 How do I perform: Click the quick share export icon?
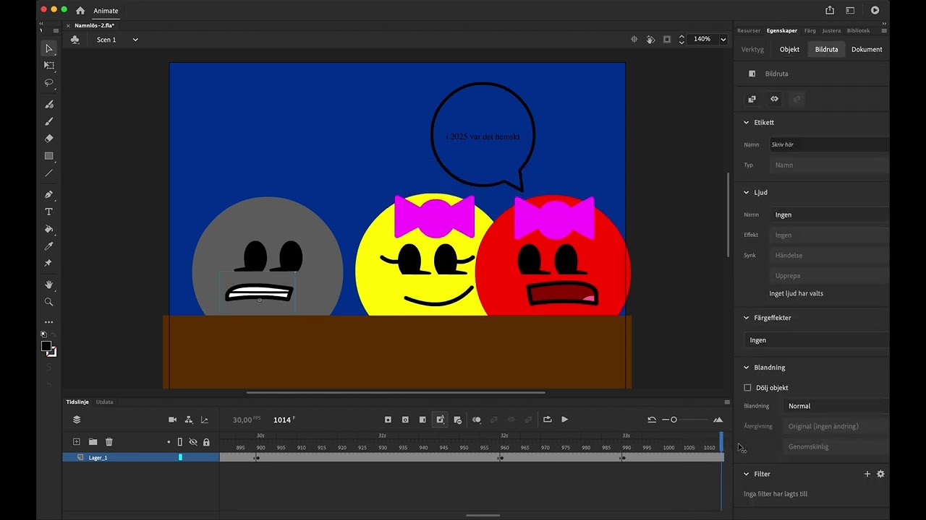point(830,10)
